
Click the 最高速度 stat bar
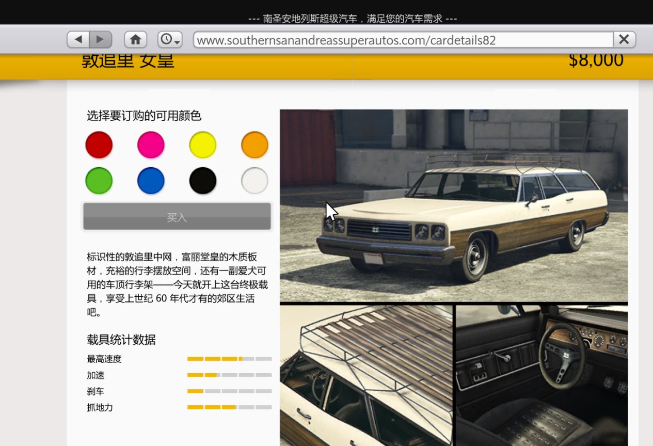(229, 359)
